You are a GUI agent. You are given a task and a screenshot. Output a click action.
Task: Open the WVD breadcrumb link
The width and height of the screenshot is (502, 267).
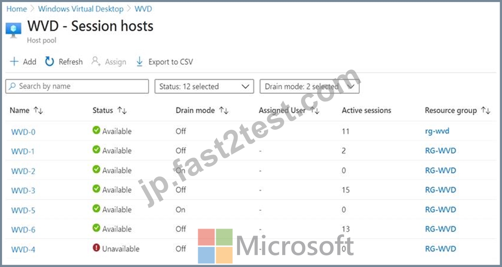[143, 9]
